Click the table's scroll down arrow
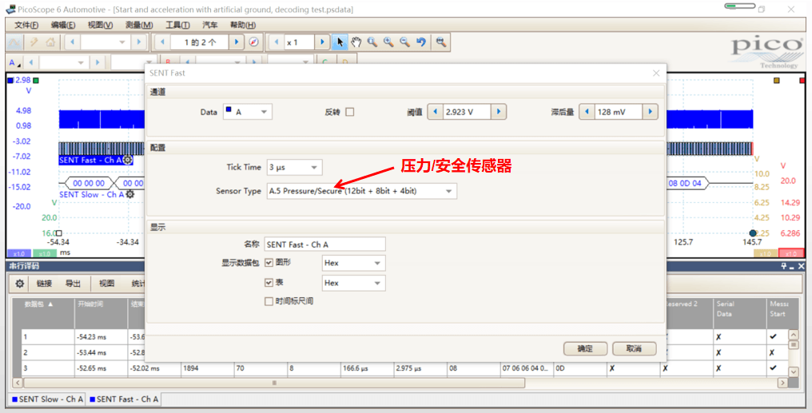The width and height of the screenshot is (812, 413). (x=794, y=371)
